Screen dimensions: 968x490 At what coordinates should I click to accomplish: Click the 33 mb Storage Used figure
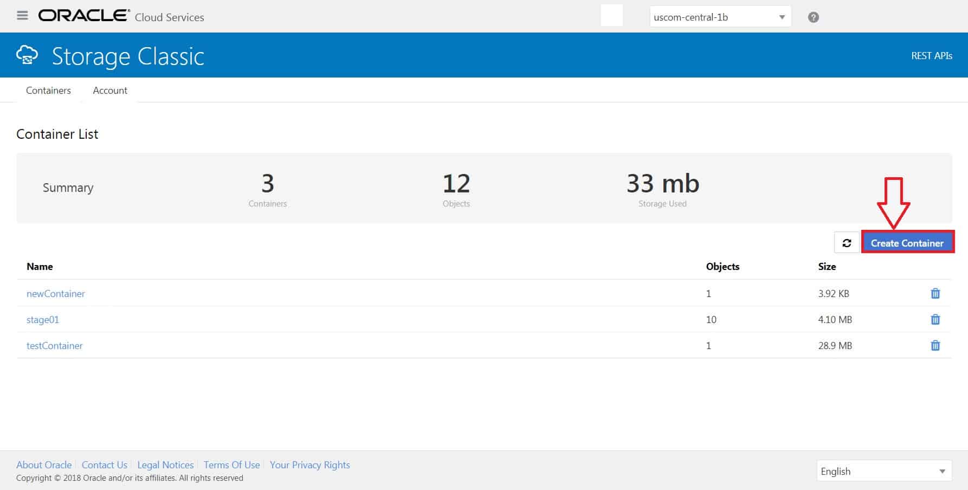pyautogui.click(x=663, y=183)
